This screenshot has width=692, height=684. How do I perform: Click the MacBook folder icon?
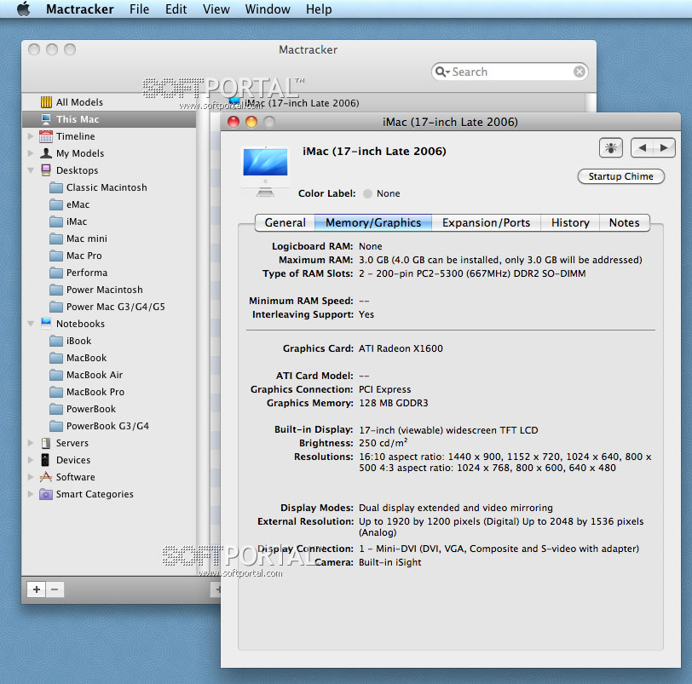tap(56, 358)
